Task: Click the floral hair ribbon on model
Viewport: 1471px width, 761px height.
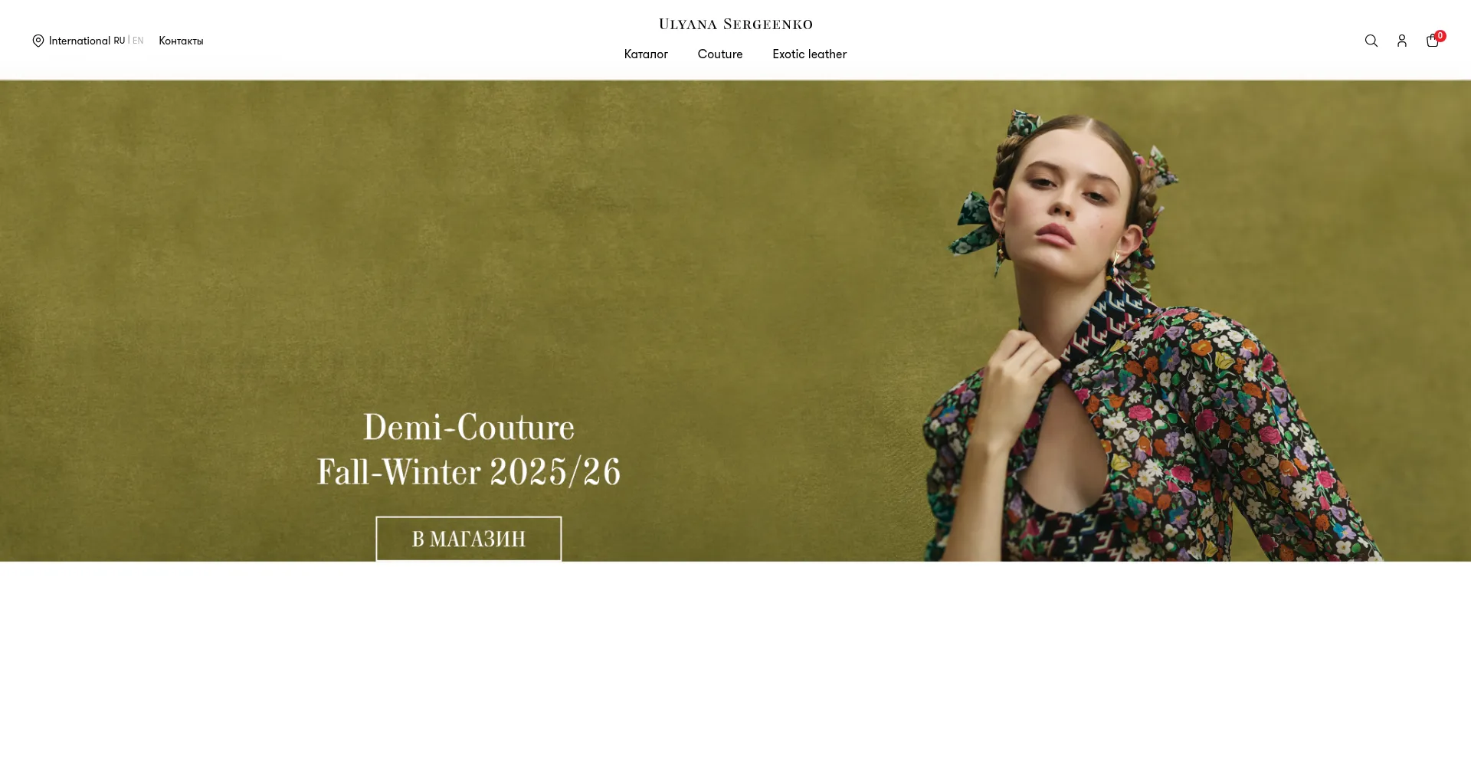Action: (x=975, y=222)
